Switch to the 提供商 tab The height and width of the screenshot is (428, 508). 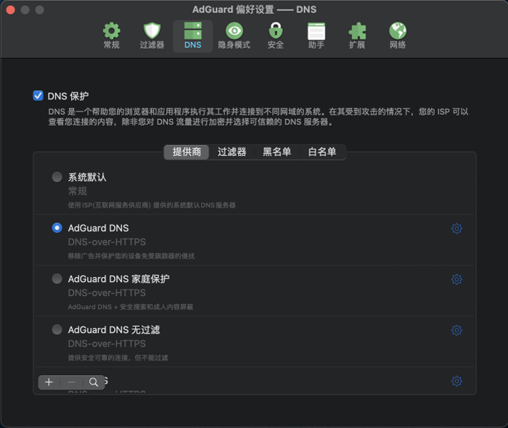(x=187, y=152)
